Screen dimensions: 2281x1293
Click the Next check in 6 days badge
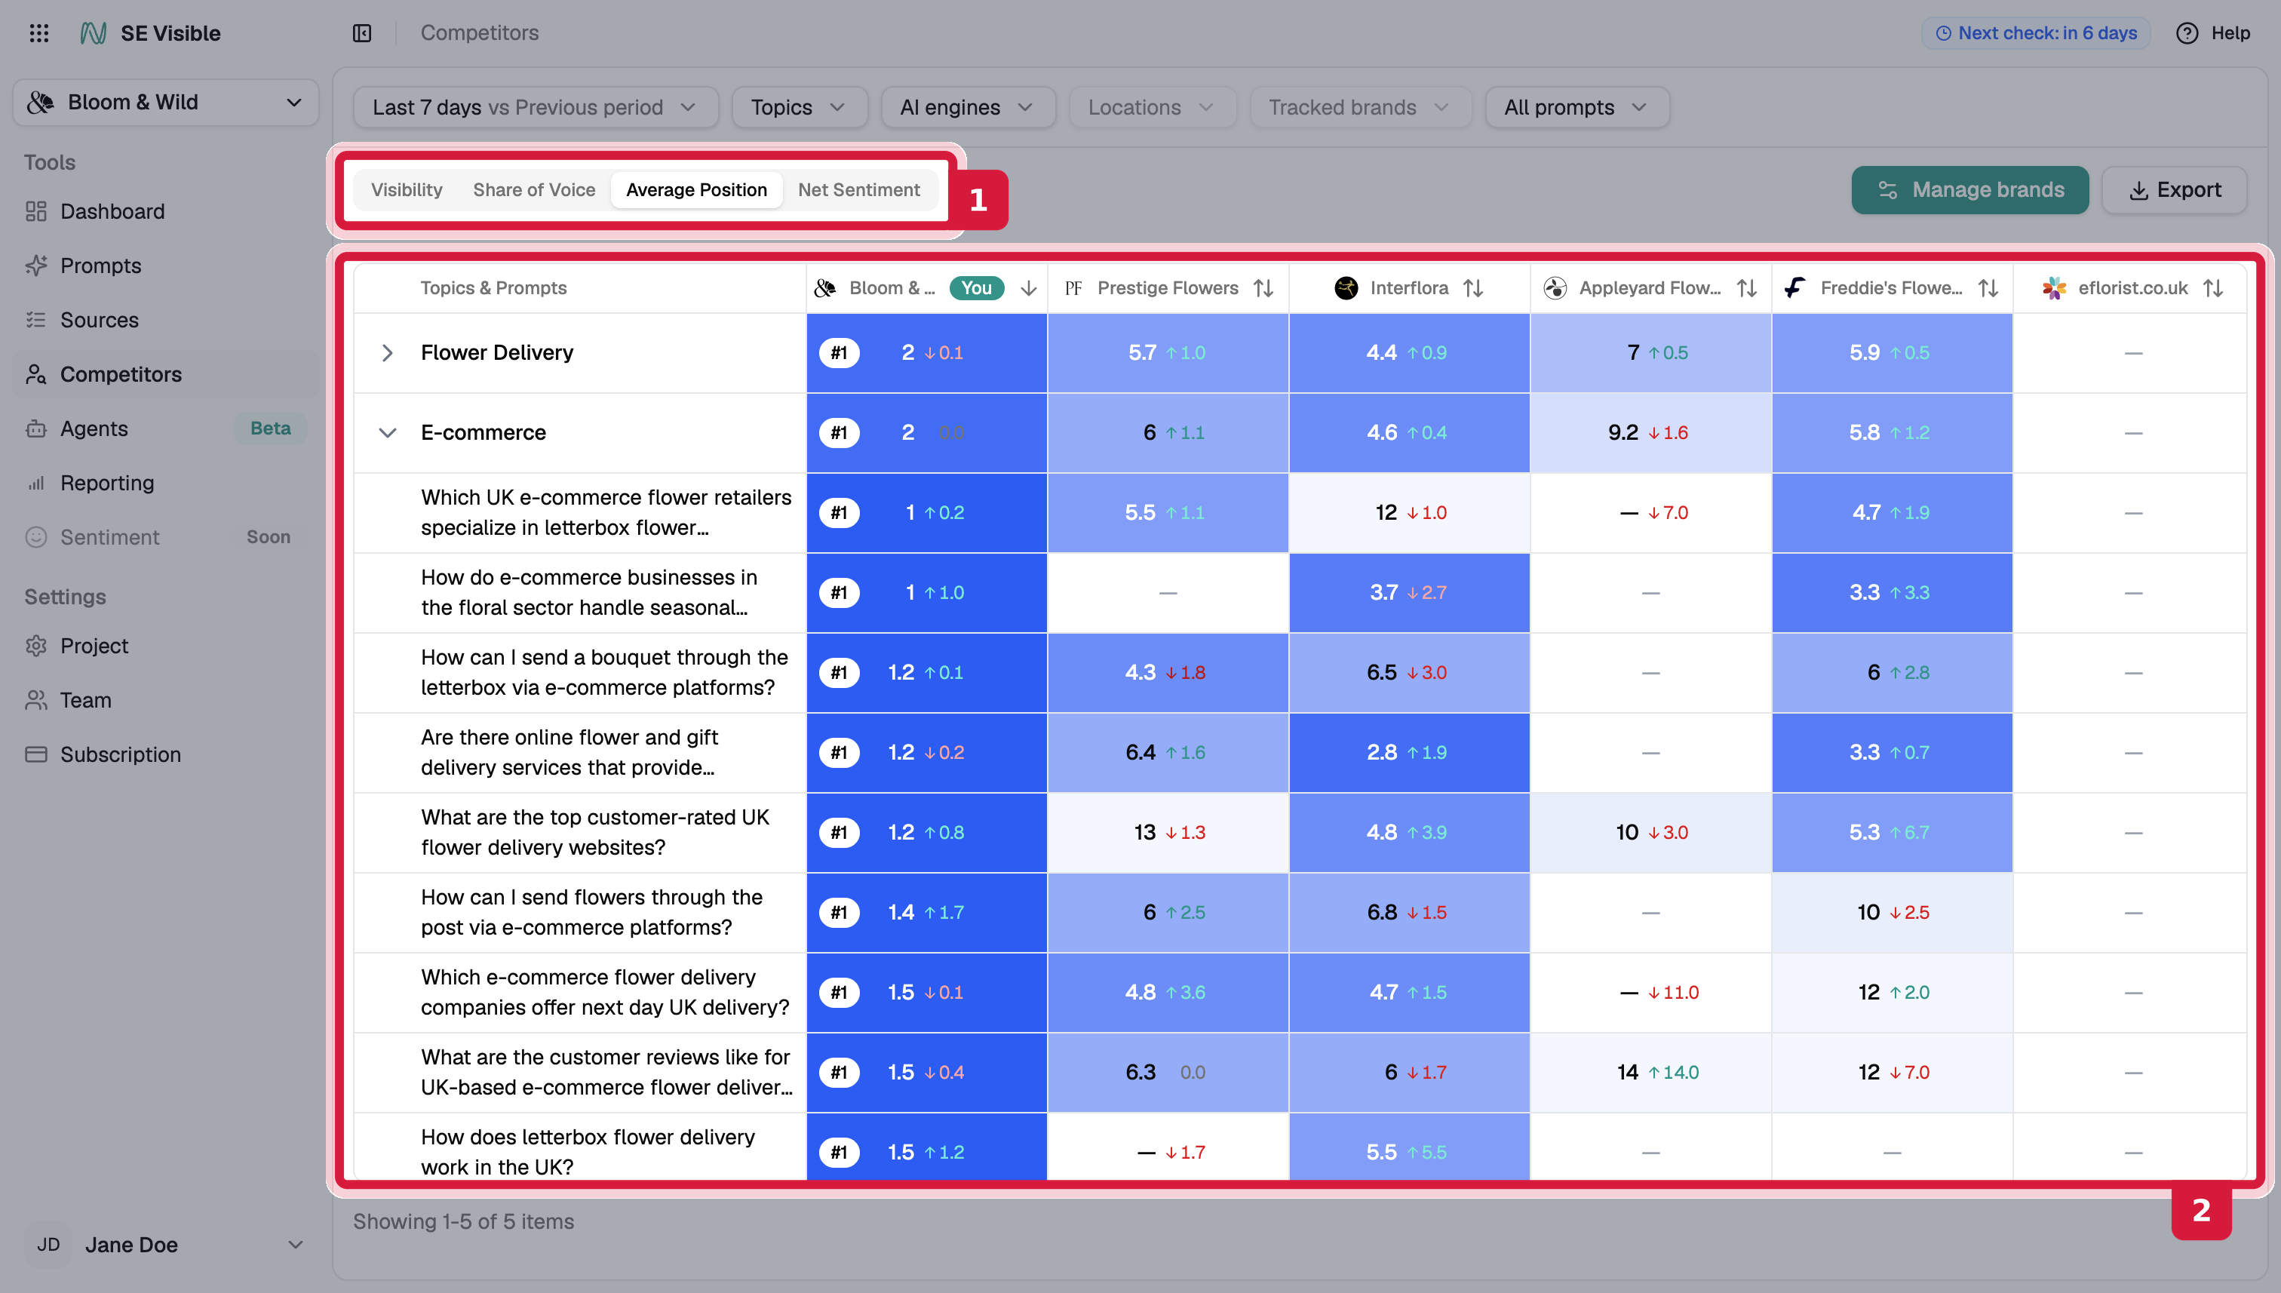point(2036,33)
